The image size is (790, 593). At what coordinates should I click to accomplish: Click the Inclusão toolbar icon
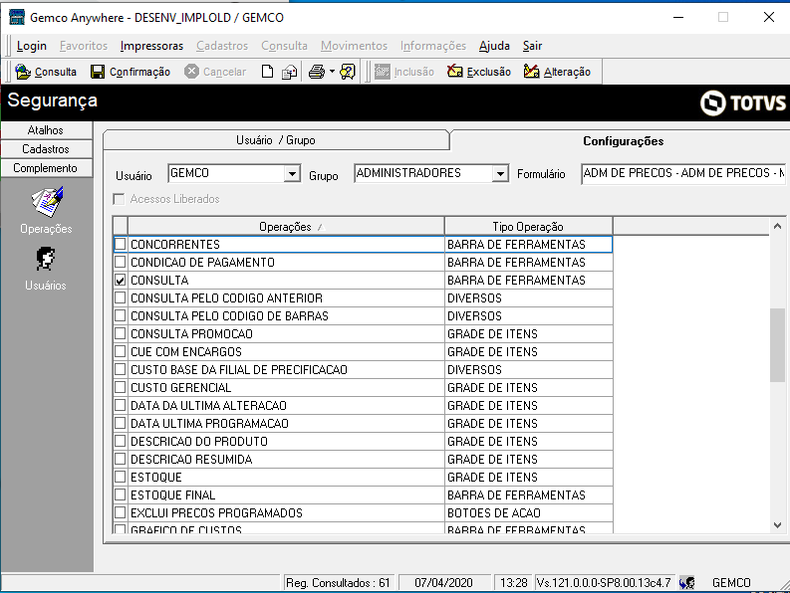point(383,72)
